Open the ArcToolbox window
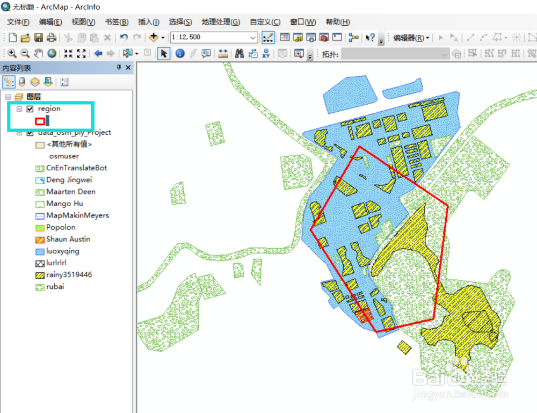Viewport: 537px width, 413px height. click(324, 38)
